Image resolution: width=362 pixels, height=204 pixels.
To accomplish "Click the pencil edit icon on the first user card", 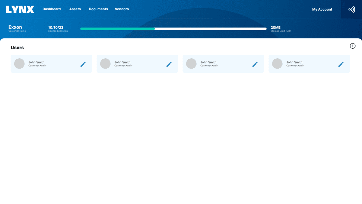I will [83, 64].
